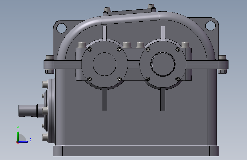Select the hex nut under the right flange
The height and width of the screenshot is (160, 247).
click(x=222, y=72)
